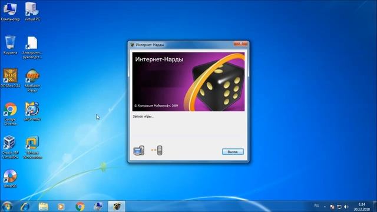Open the Windows Start menu
Viewport: 377px width, 212px height.
(x=7, y=207)
